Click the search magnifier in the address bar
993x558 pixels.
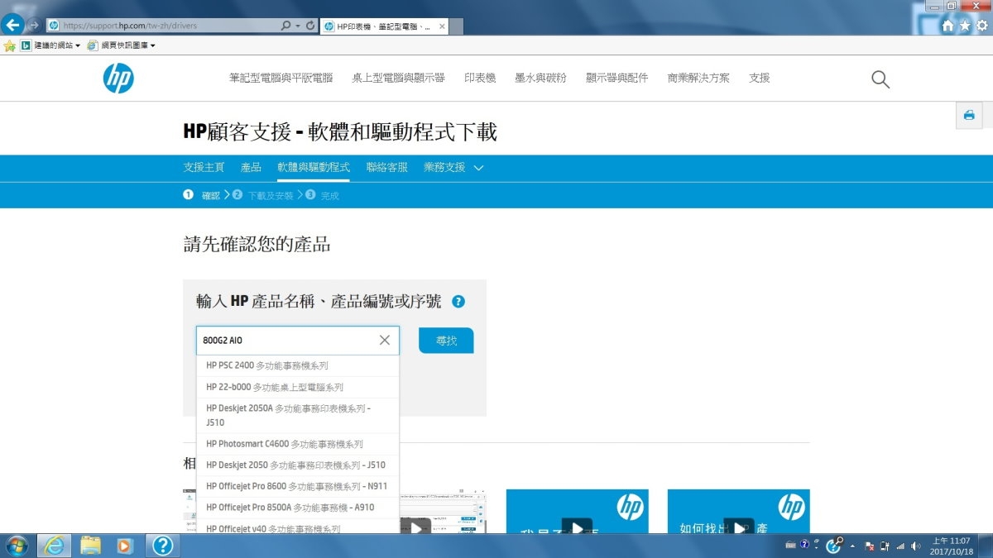(x=285, y=26)
